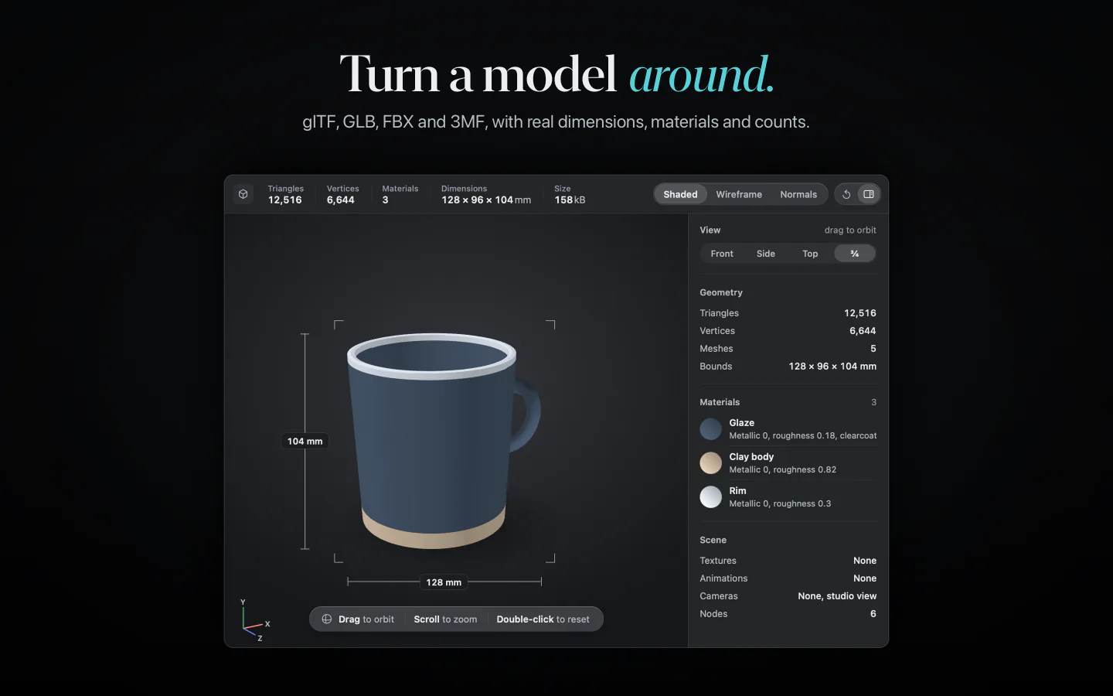This screenshot has width=1113, height=696.
Task: Click the Bounds value 128 × 96 × 104 mm
Action: click(x=832, y=367)
